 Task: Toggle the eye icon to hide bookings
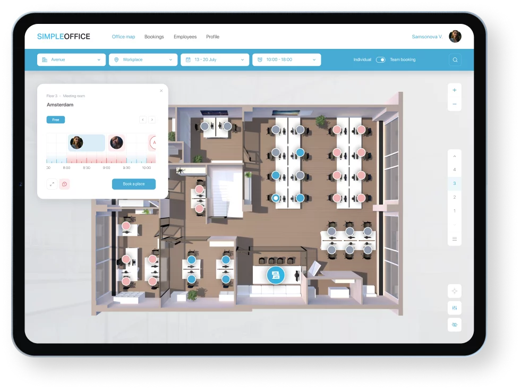pos(454,325)
